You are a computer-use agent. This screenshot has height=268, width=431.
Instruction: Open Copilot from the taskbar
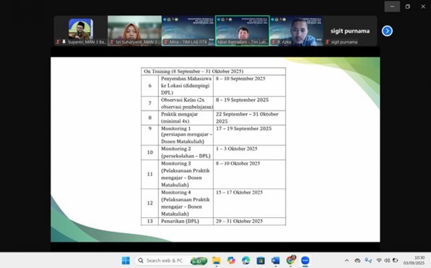click(231, 260)
